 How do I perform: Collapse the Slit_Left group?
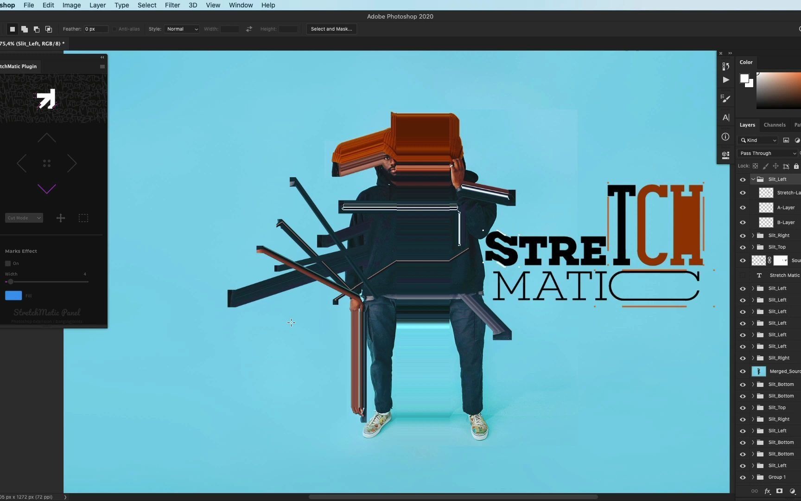[754, 179]
